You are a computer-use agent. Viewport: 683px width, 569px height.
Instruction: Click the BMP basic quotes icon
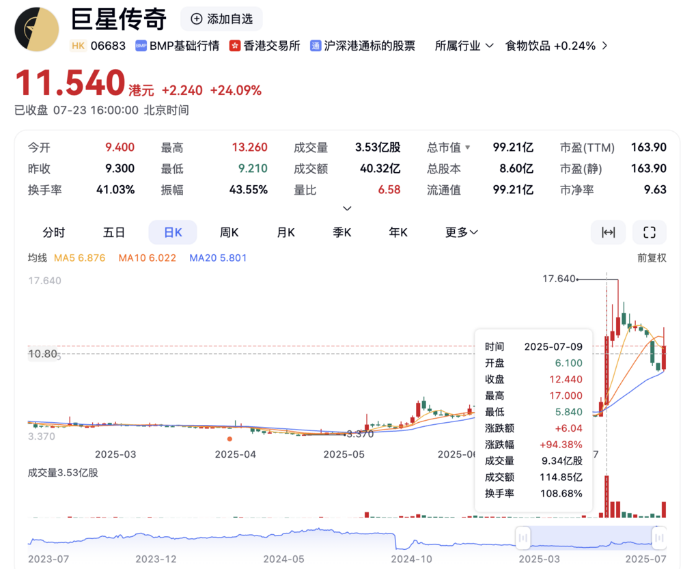tap(141, 46)
